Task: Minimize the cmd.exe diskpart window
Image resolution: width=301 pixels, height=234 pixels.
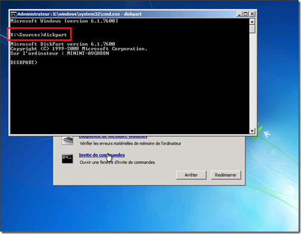Action: pos(239,14)
